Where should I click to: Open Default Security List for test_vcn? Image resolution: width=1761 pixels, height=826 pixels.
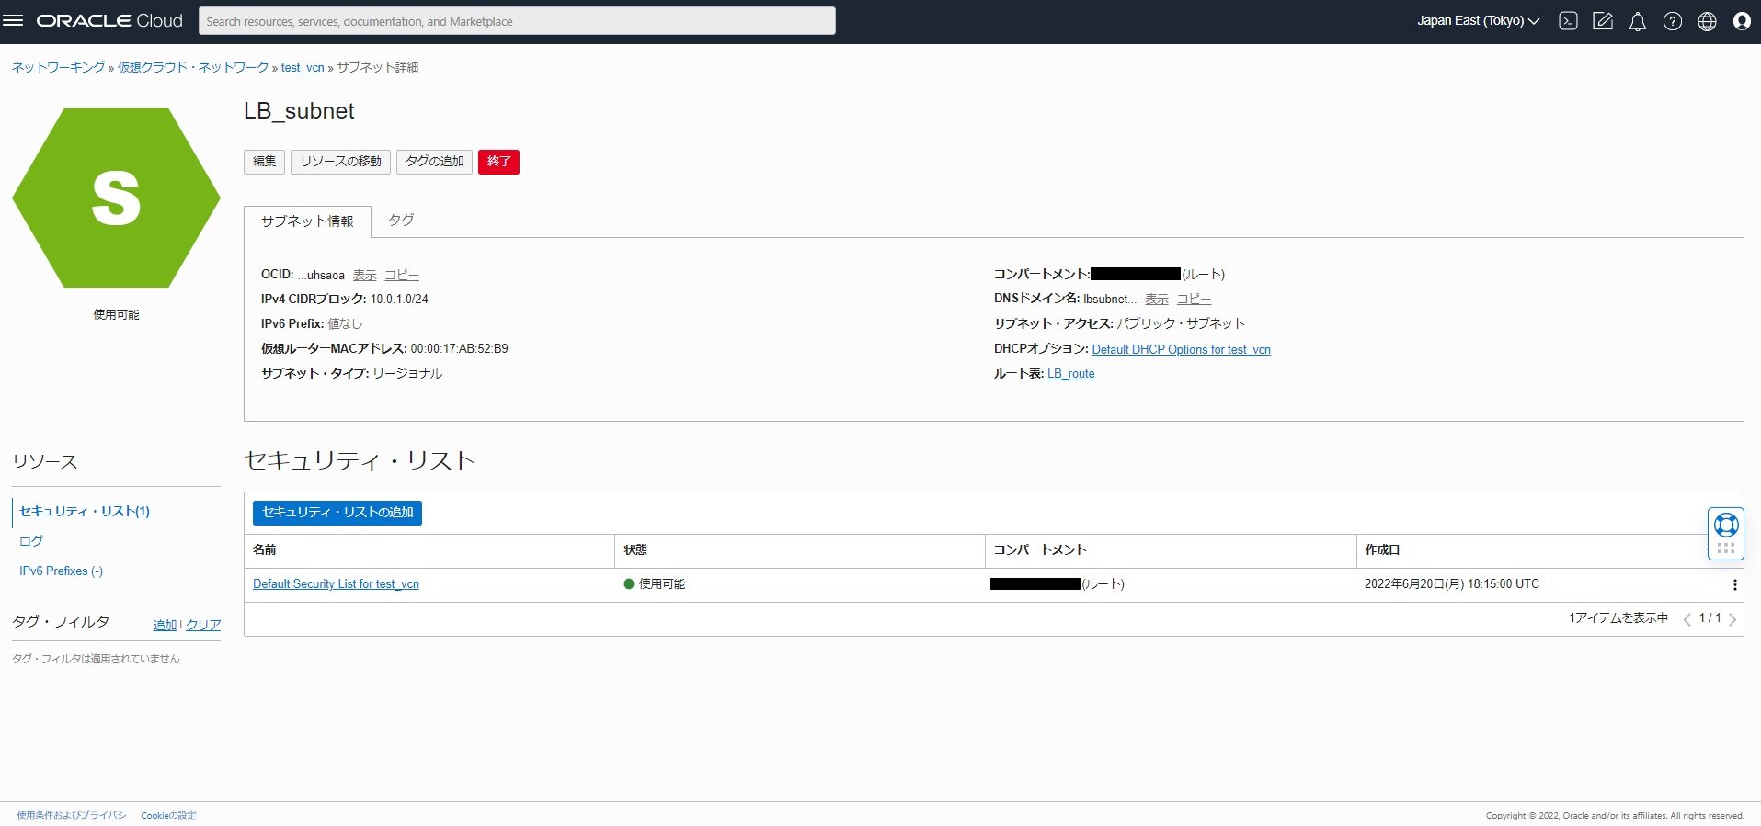pos(336,584)
